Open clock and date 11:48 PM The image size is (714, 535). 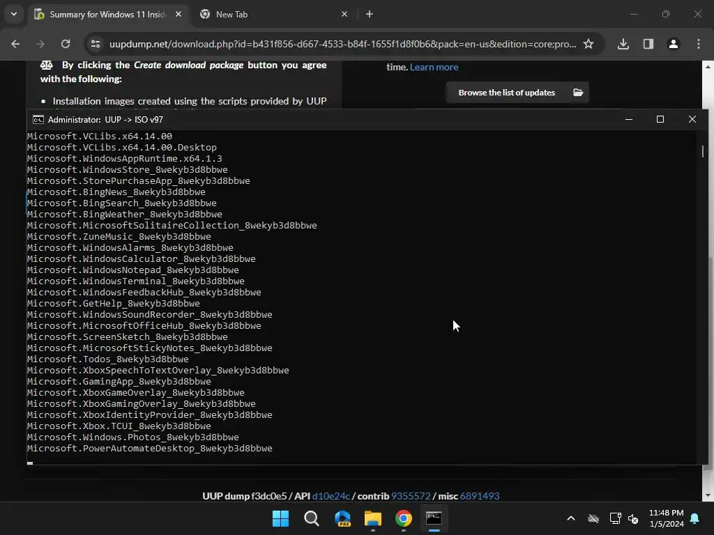coord(666,518)
